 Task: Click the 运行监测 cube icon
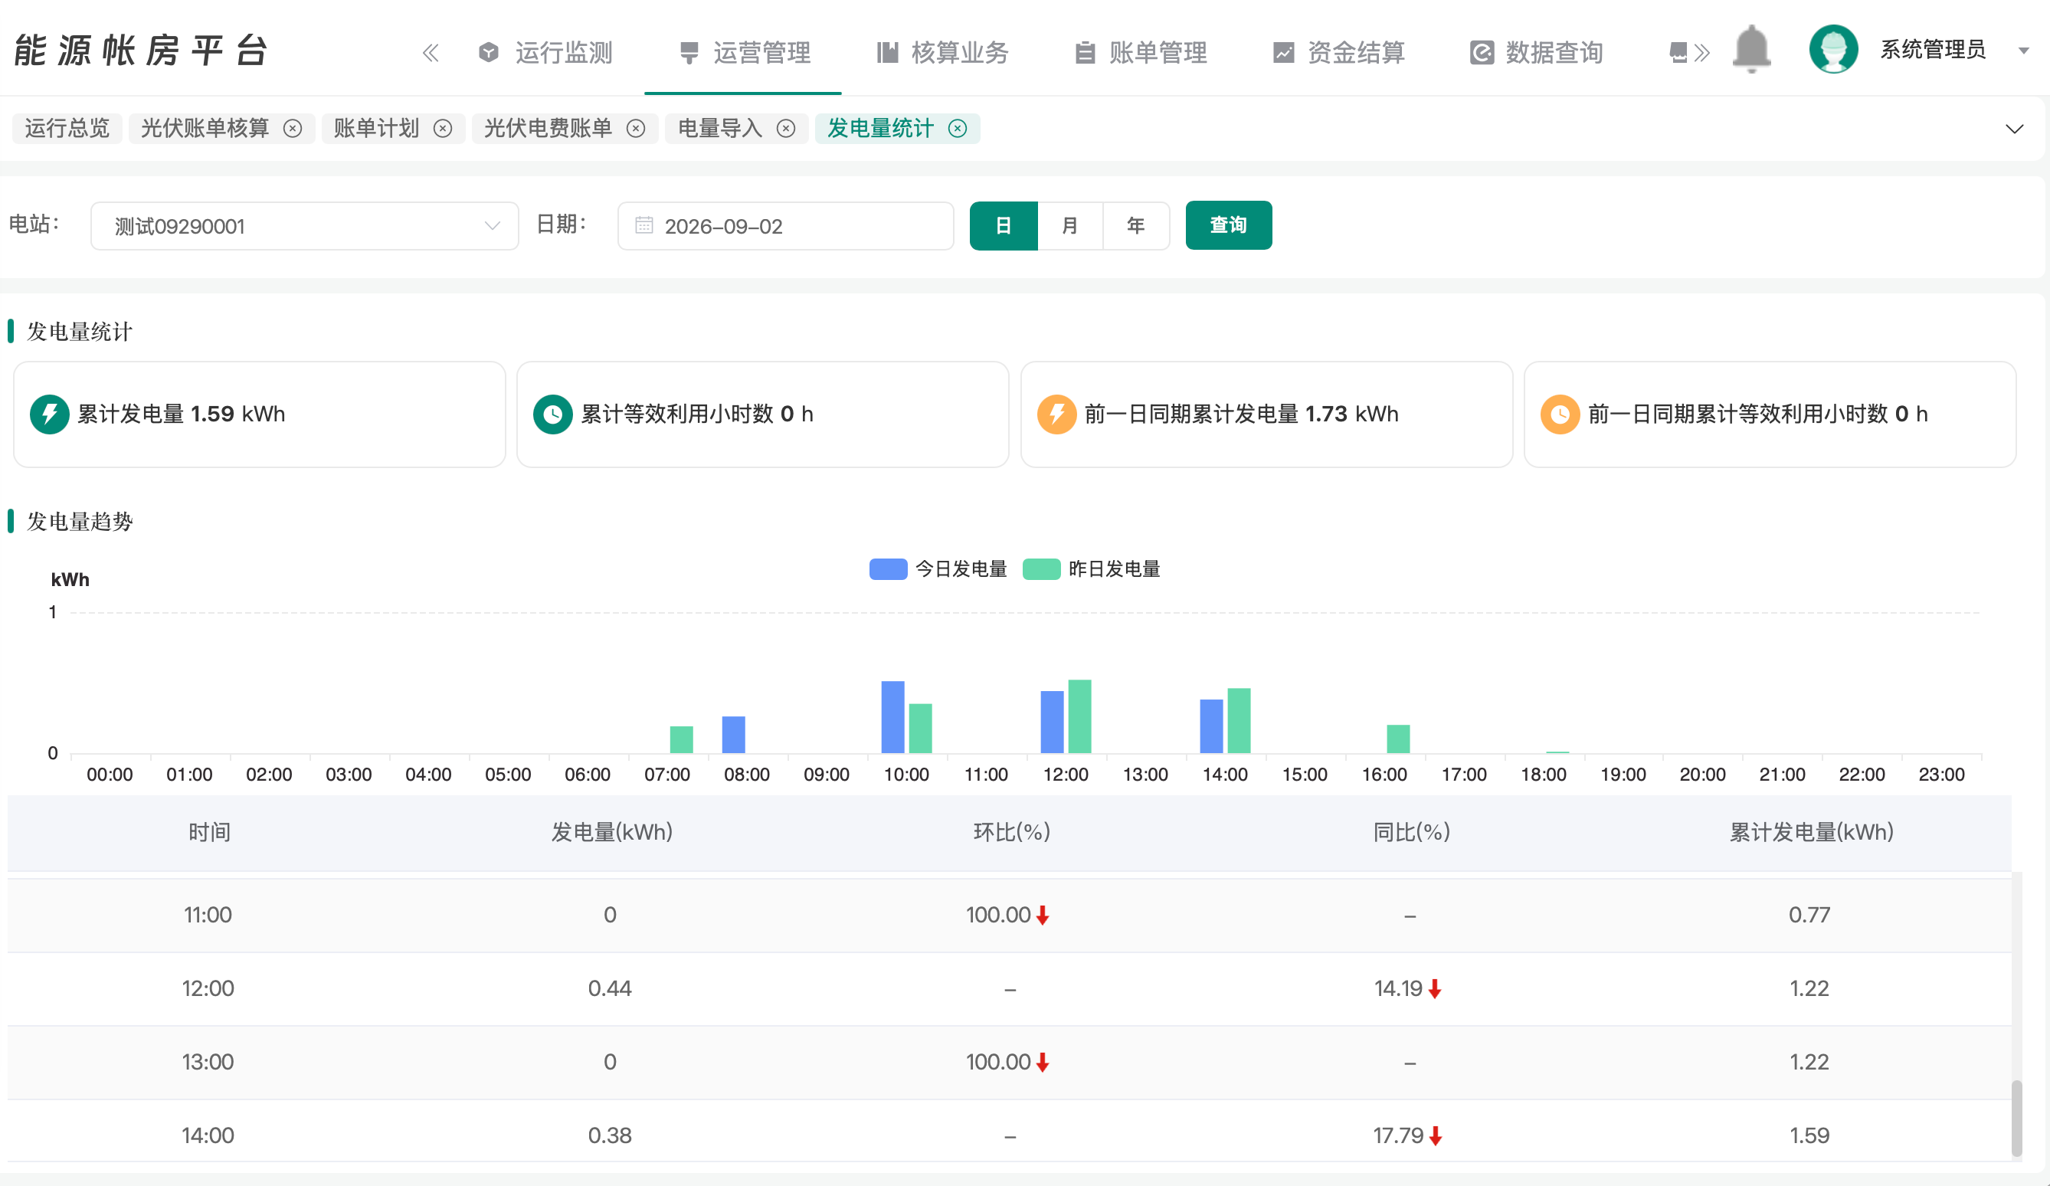pos(489,53)
